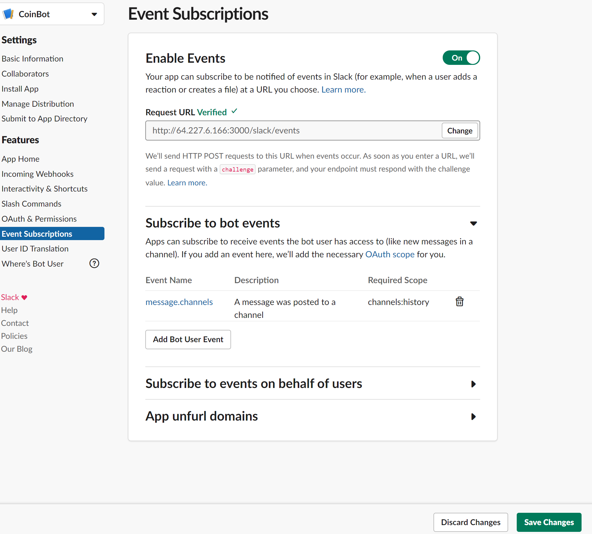
Task: Click the delete icon for message.channels
Action: pos(459,302)
